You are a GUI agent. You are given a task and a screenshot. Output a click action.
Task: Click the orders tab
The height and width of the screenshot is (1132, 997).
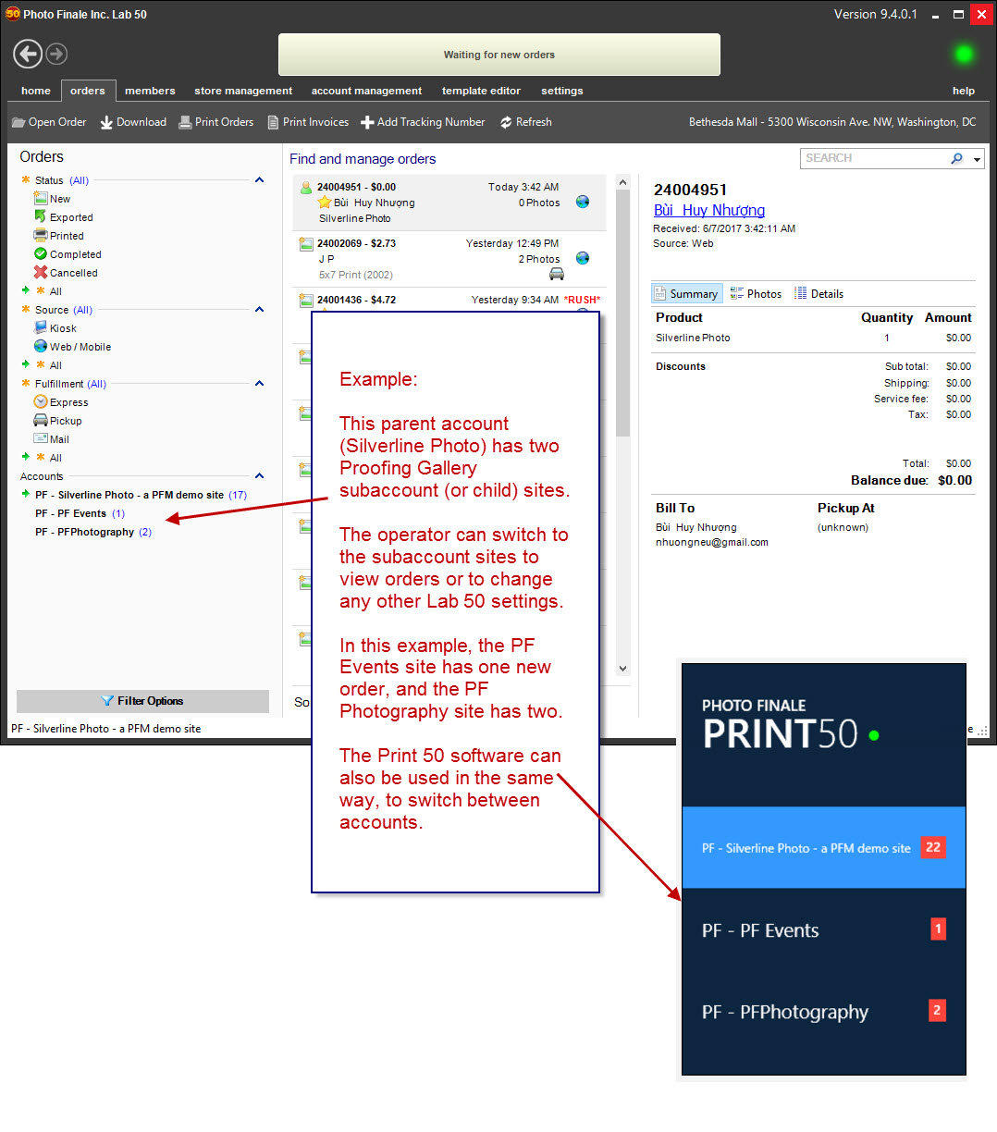tap(88, 91)
